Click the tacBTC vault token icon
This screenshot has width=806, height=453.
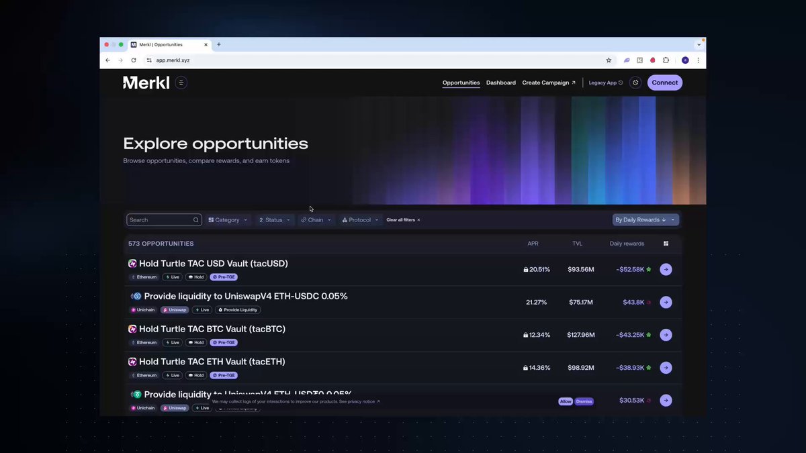point(132,329)
